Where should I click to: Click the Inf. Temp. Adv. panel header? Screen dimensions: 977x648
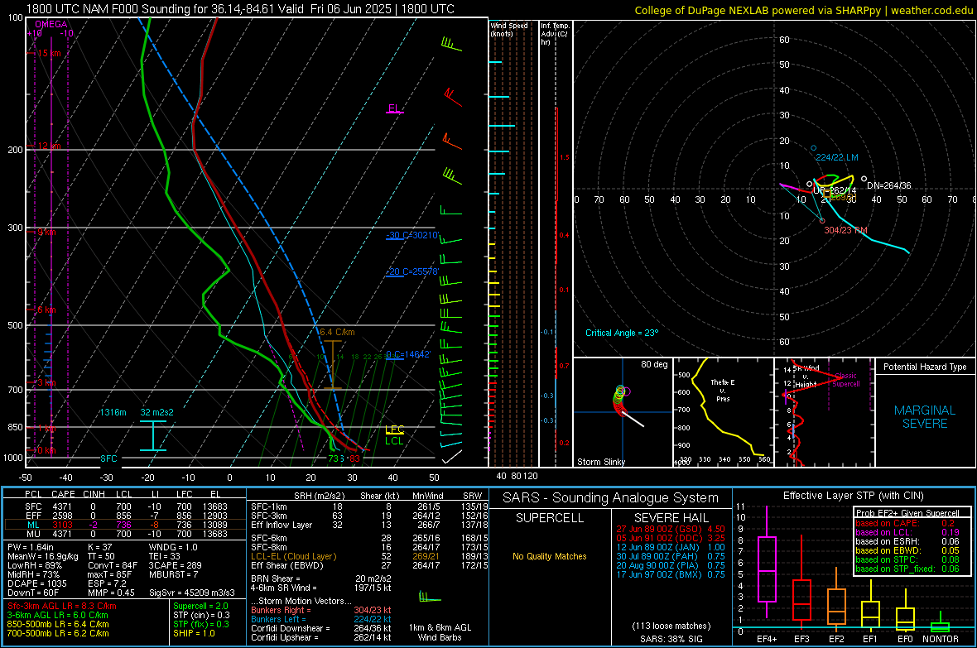[x=555, y=34]
